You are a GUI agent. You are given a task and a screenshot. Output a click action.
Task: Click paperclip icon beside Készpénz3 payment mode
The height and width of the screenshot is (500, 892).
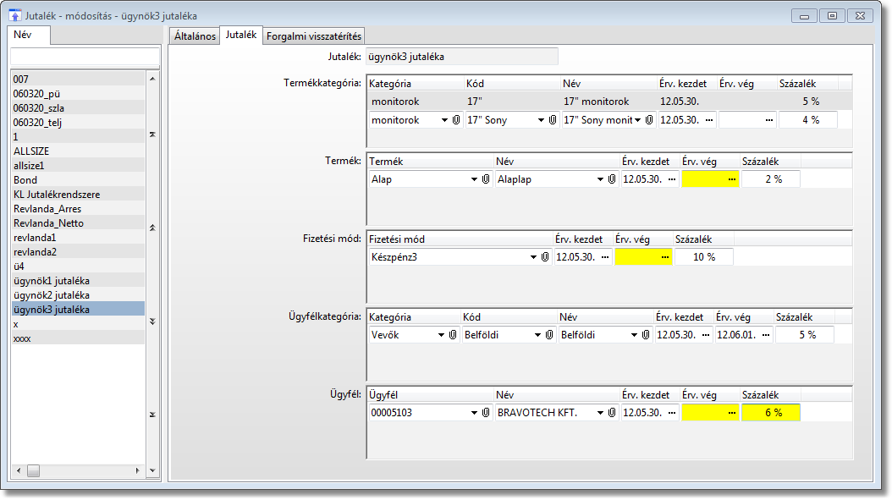coord(545,257)
